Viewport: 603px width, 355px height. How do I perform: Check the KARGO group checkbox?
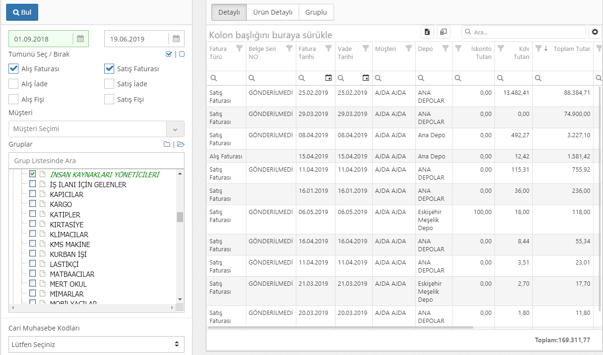click(x=33, y=204)
